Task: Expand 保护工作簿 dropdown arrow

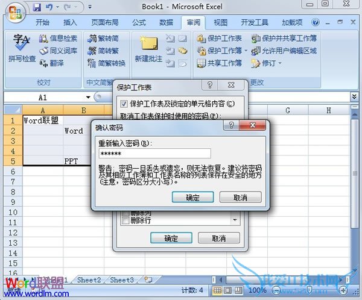Action: pos(246,51)
